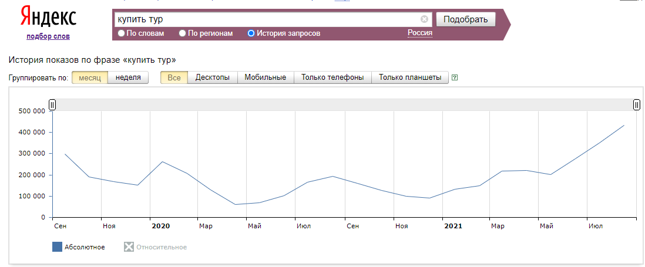Open the green question mark help icon

(455, 77)
